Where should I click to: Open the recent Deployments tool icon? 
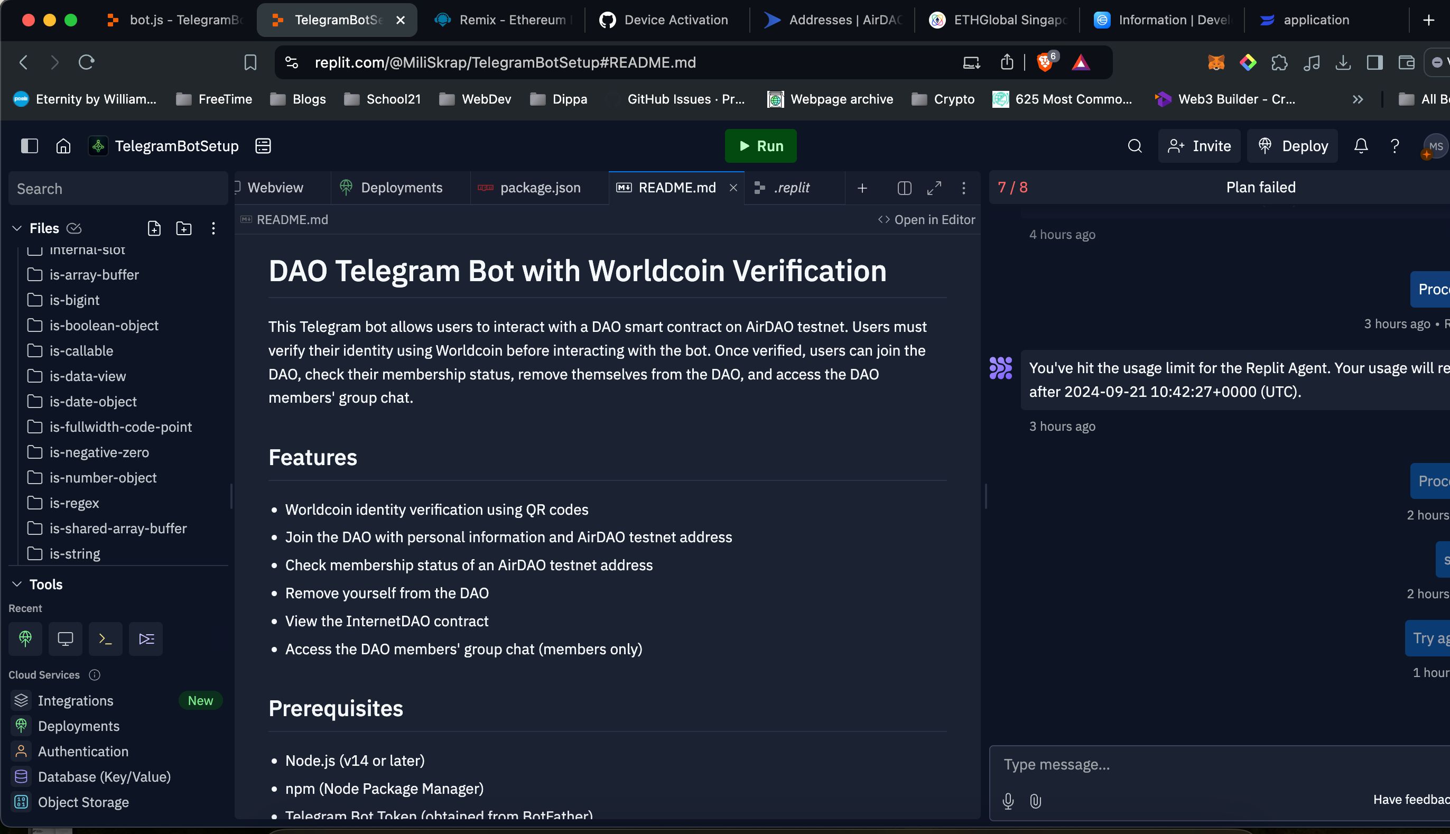[25, 638]
